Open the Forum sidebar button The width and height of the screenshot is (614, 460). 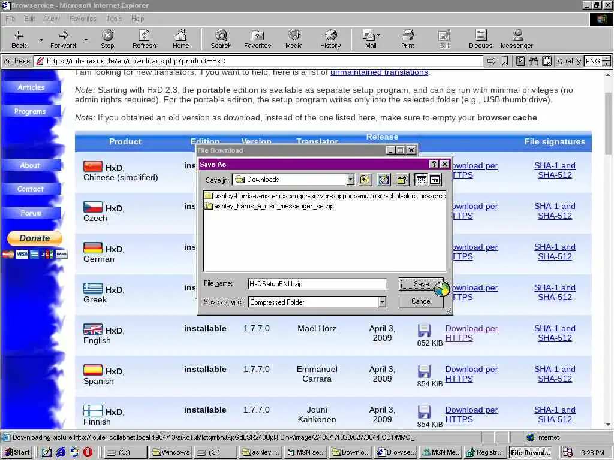31,213
